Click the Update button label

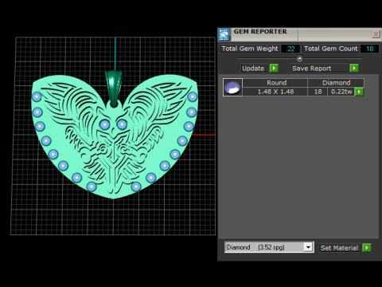253,69
